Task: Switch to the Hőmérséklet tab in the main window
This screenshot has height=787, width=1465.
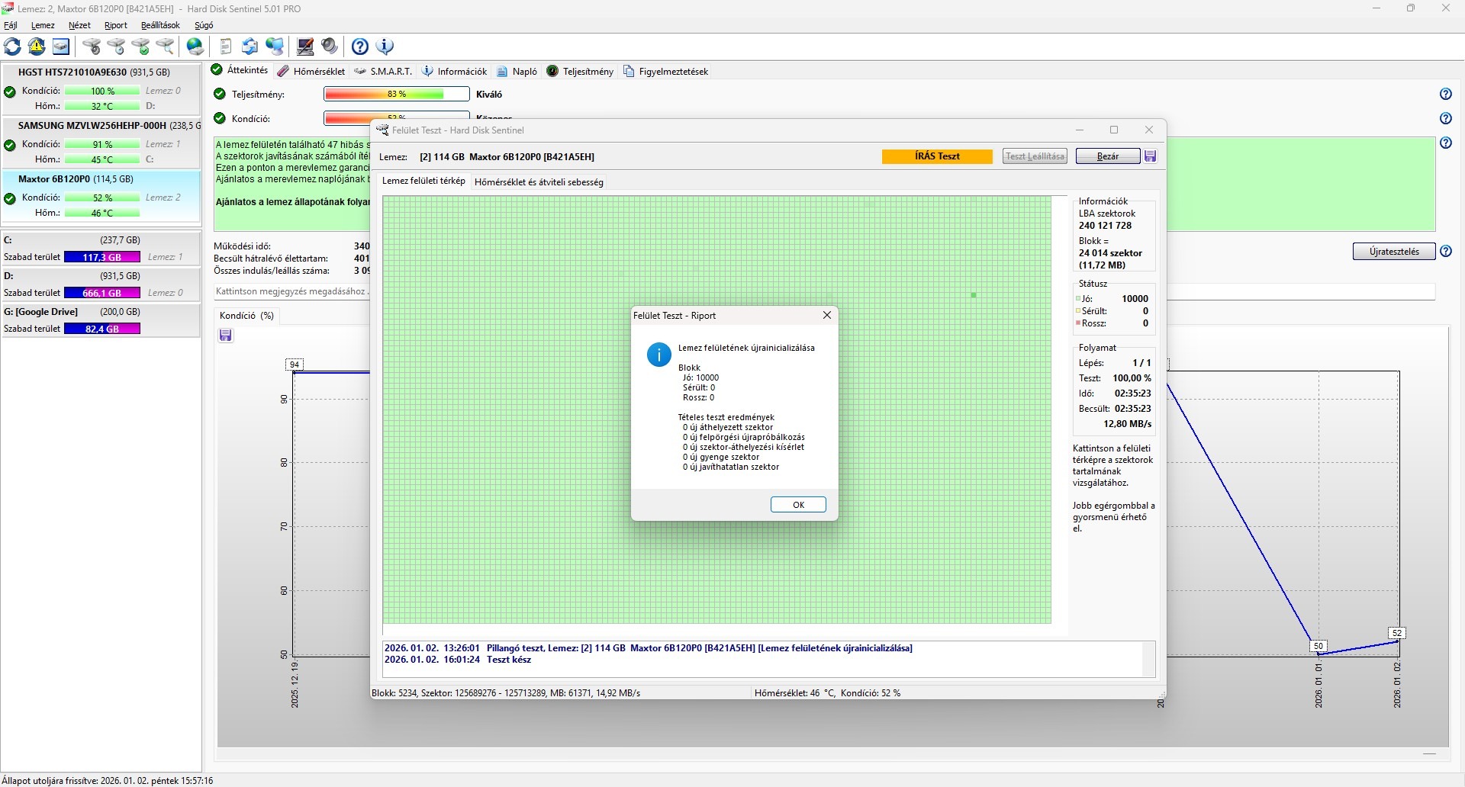Action: pos(311,72)
